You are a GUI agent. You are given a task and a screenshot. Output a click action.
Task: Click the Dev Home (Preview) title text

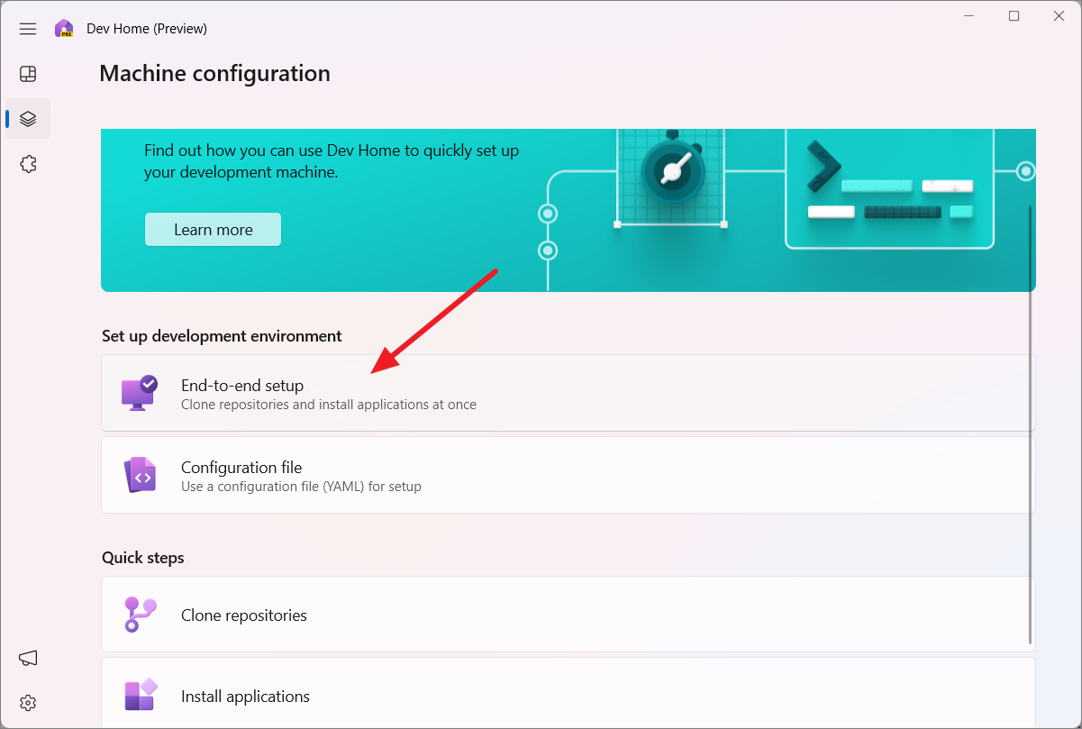pos(146,28)
